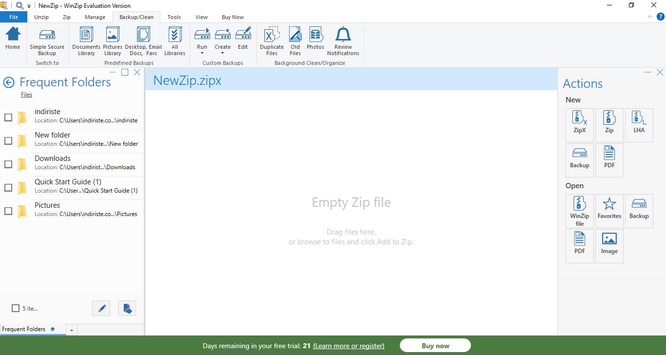Click the Photos organize icon

coord(315,39)
